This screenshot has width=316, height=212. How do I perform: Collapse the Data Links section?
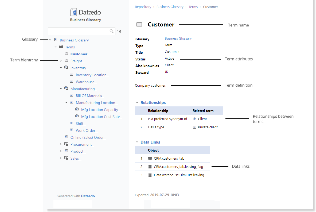[x=137, y=142]
